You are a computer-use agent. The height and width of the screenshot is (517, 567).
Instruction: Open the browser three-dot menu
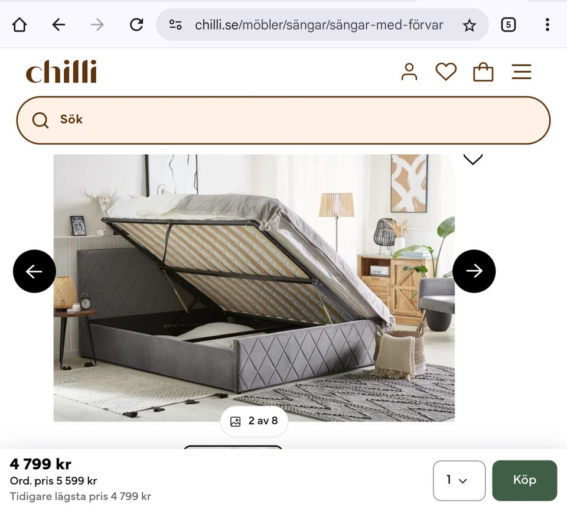coord(548,25)
